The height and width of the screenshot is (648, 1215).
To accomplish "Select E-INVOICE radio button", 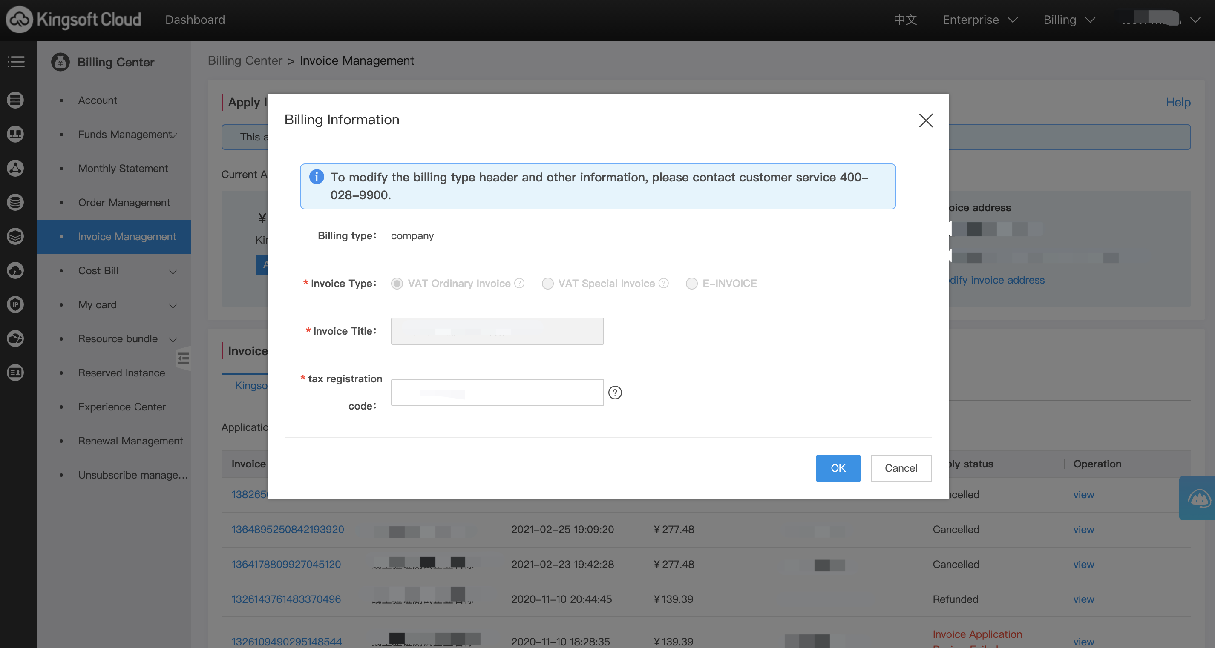I will pos(691,283).
